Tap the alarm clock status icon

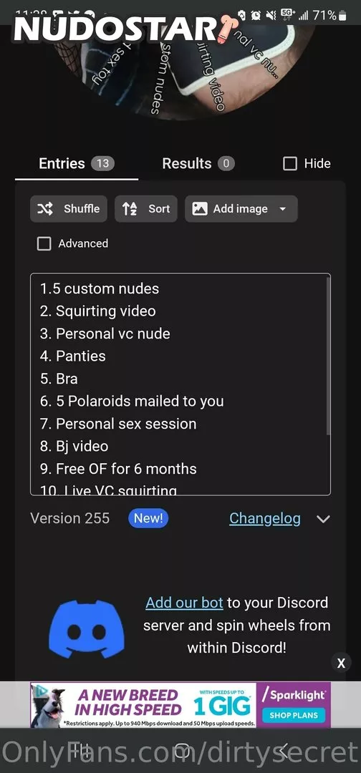click(256, 16)
